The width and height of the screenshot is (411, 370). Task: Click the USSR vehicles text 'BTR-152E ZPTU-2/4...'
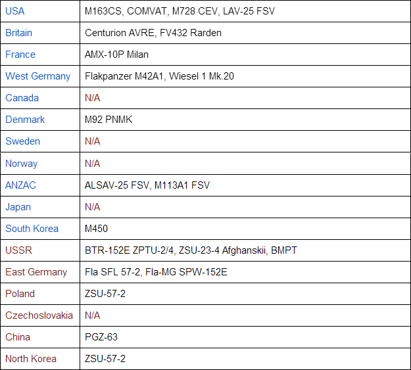[x=191, y=250]
